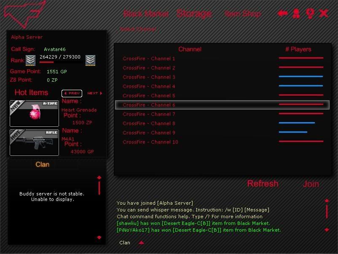
Task: Expand the Clan chat mode arrow
Action: point(142,243)
